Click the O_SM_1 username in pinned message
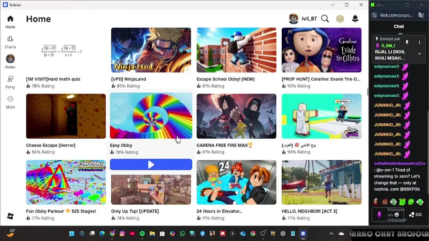The height and width of the screenshot is (241, 429). [388, 46]
